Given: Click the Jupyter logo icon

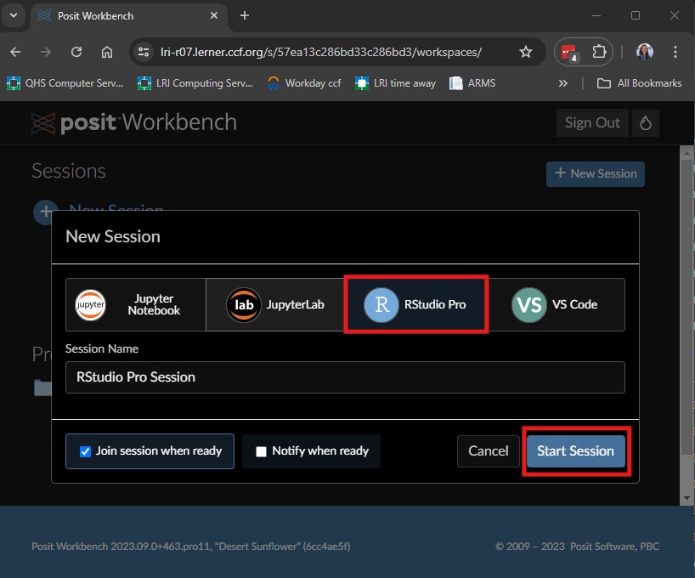Looking at the screenshot, I should click(90, 305).
